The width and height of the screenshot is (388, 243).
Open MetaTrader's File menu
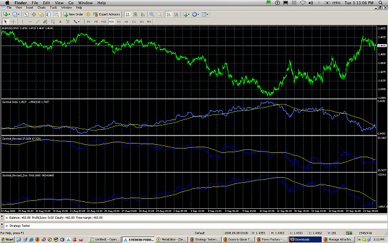coord(9,7)
